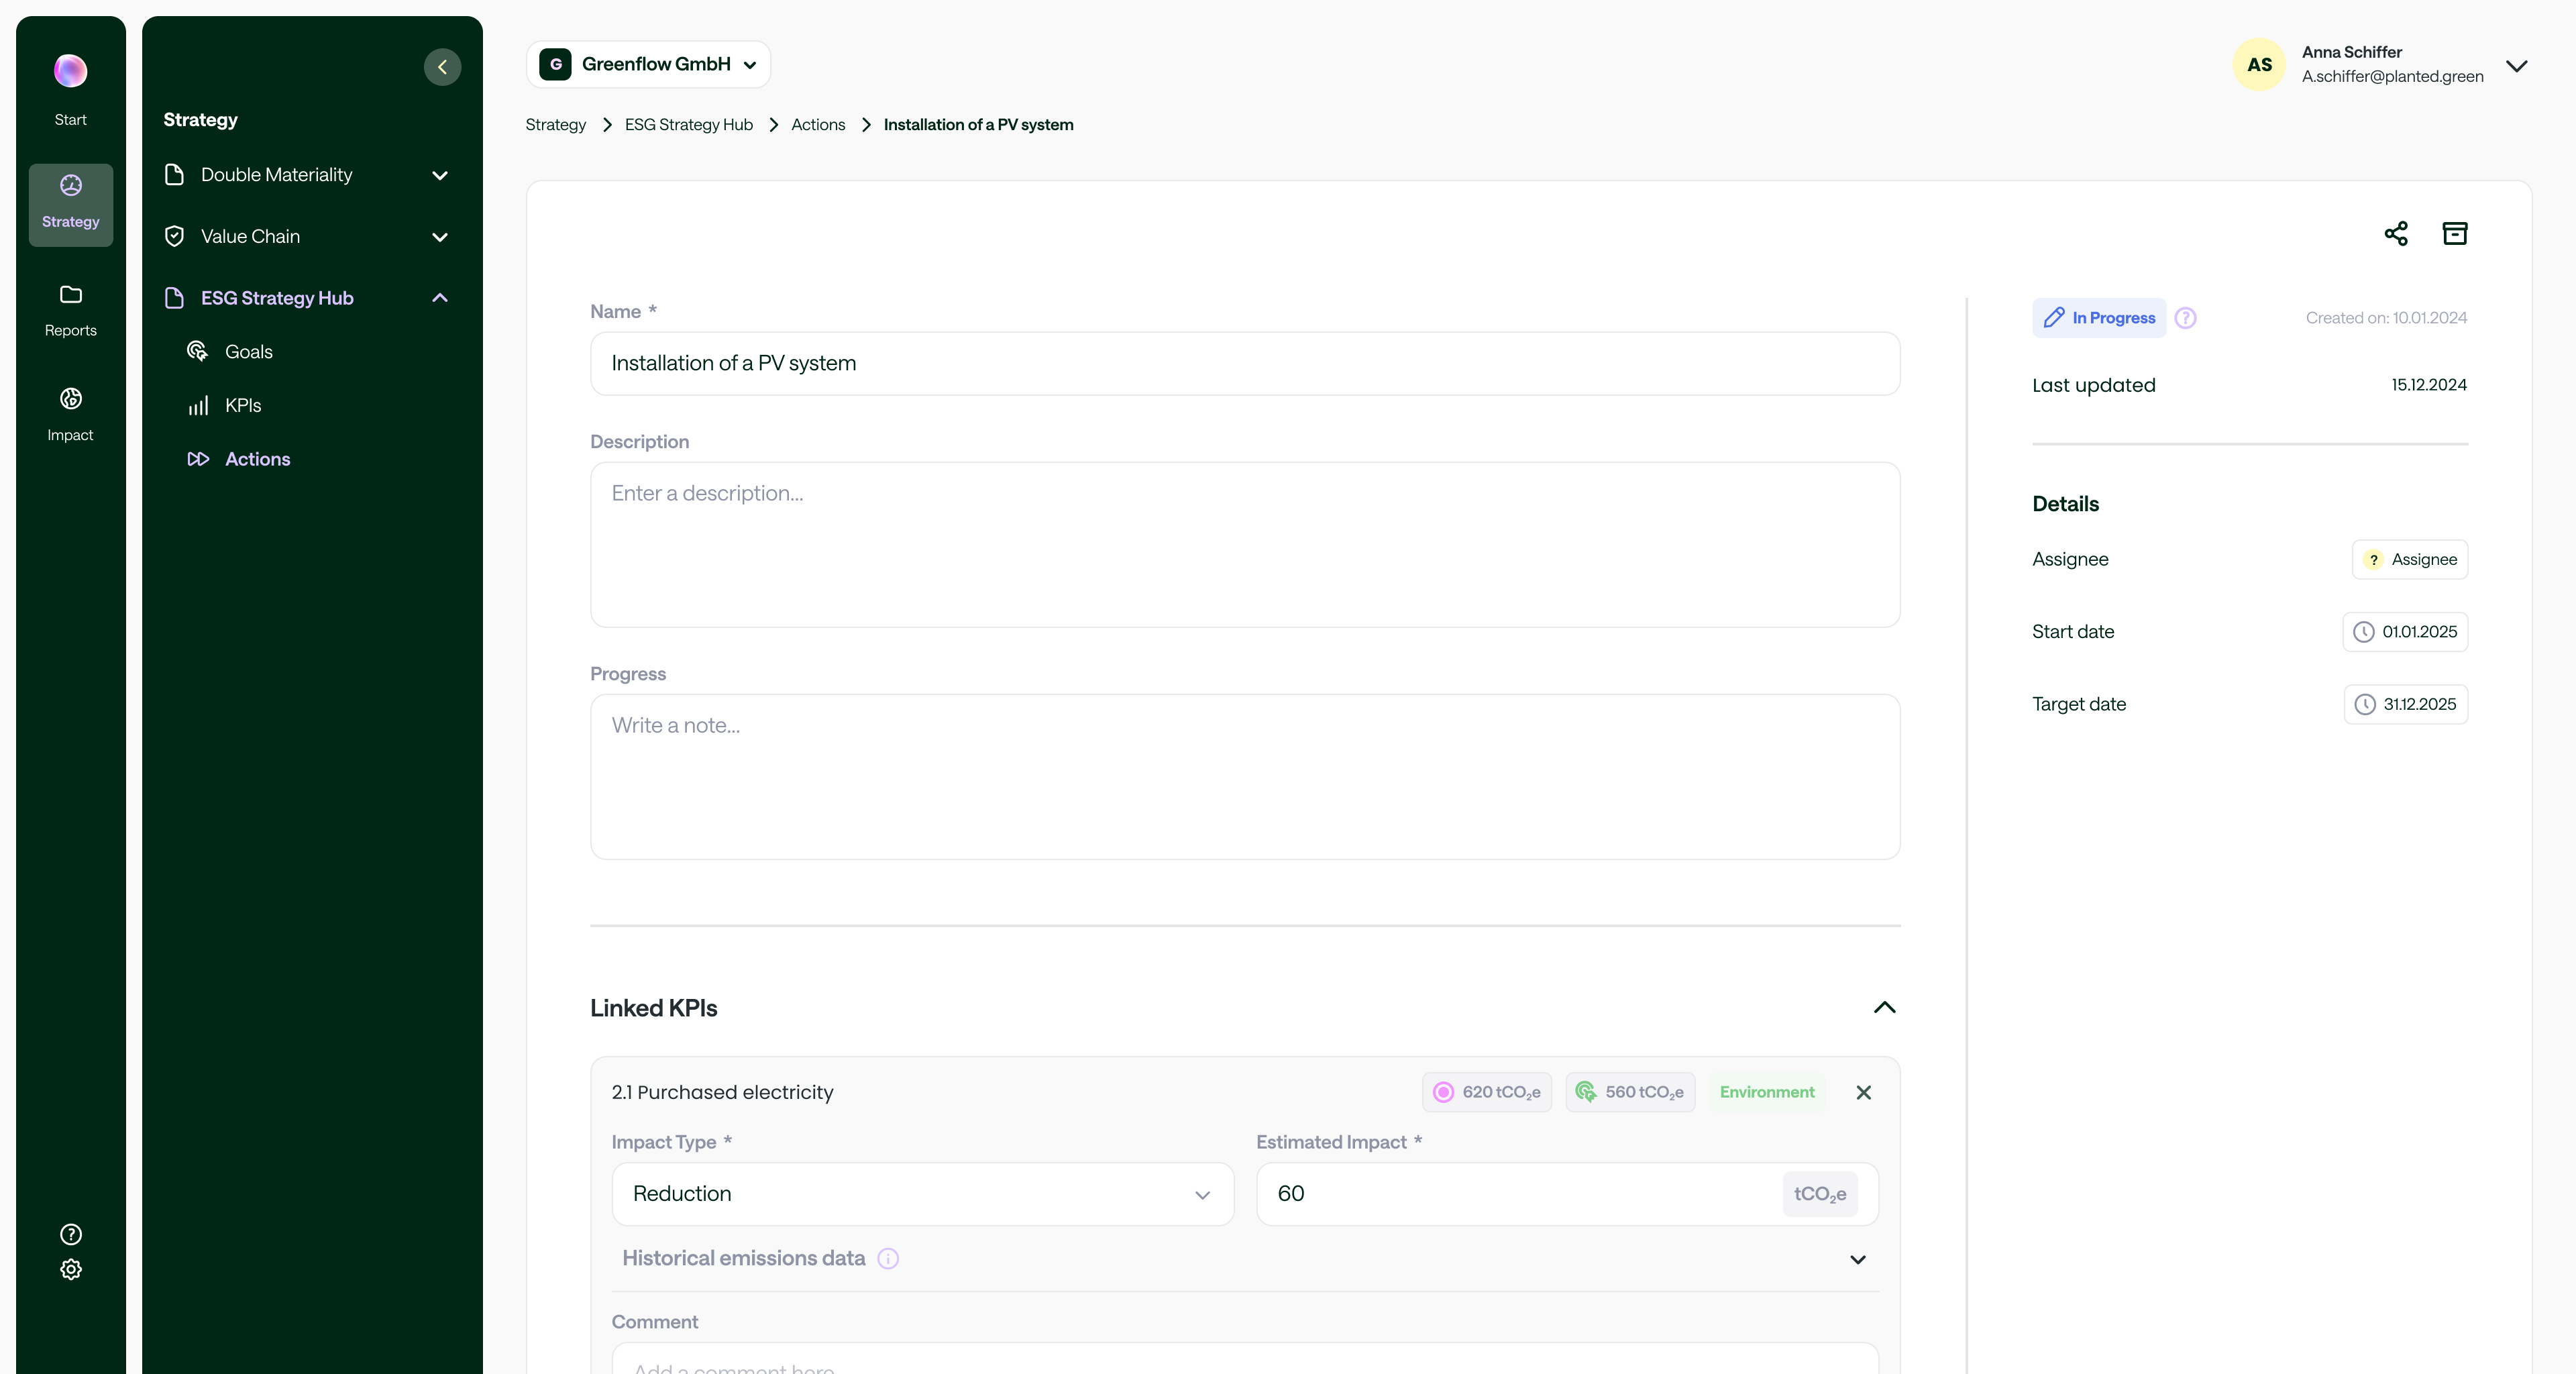The width and height of the screenshot is (2576, 1374).
Task: Collapse the Strategy side panel with arrow button
Action: coord(442,67)
